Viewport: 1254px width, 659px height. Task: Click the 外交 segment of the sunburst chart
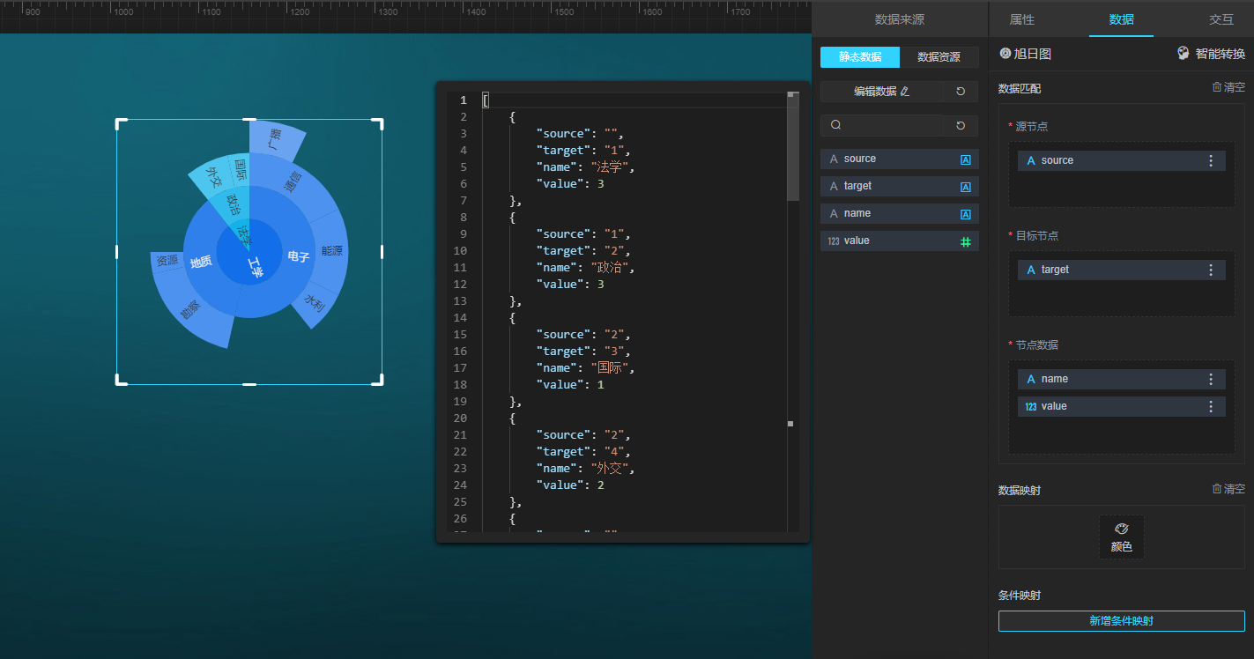tap(213, 175)
